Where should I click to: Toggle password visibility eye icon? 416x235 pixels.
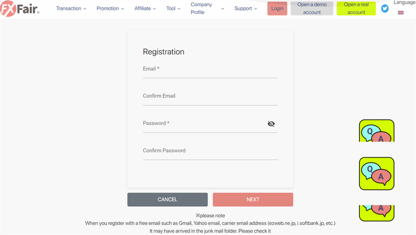tap(271, 123)
